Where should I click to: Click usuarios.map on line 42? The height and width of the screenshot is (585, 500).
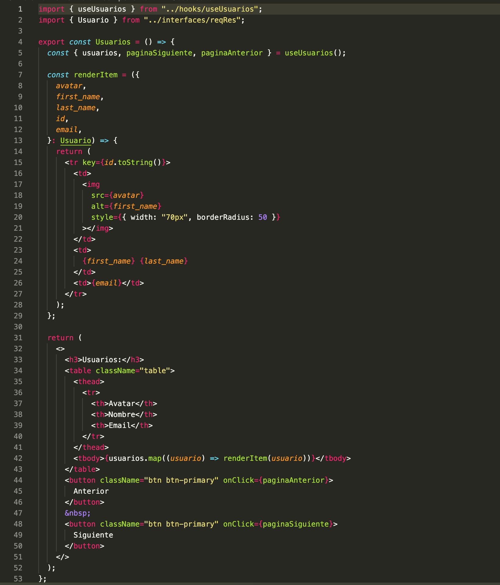(x=135, y=458)
